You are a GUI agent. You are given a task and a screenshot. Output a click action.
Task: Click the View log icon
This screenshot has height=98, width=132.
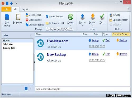(x=111, y=15)
